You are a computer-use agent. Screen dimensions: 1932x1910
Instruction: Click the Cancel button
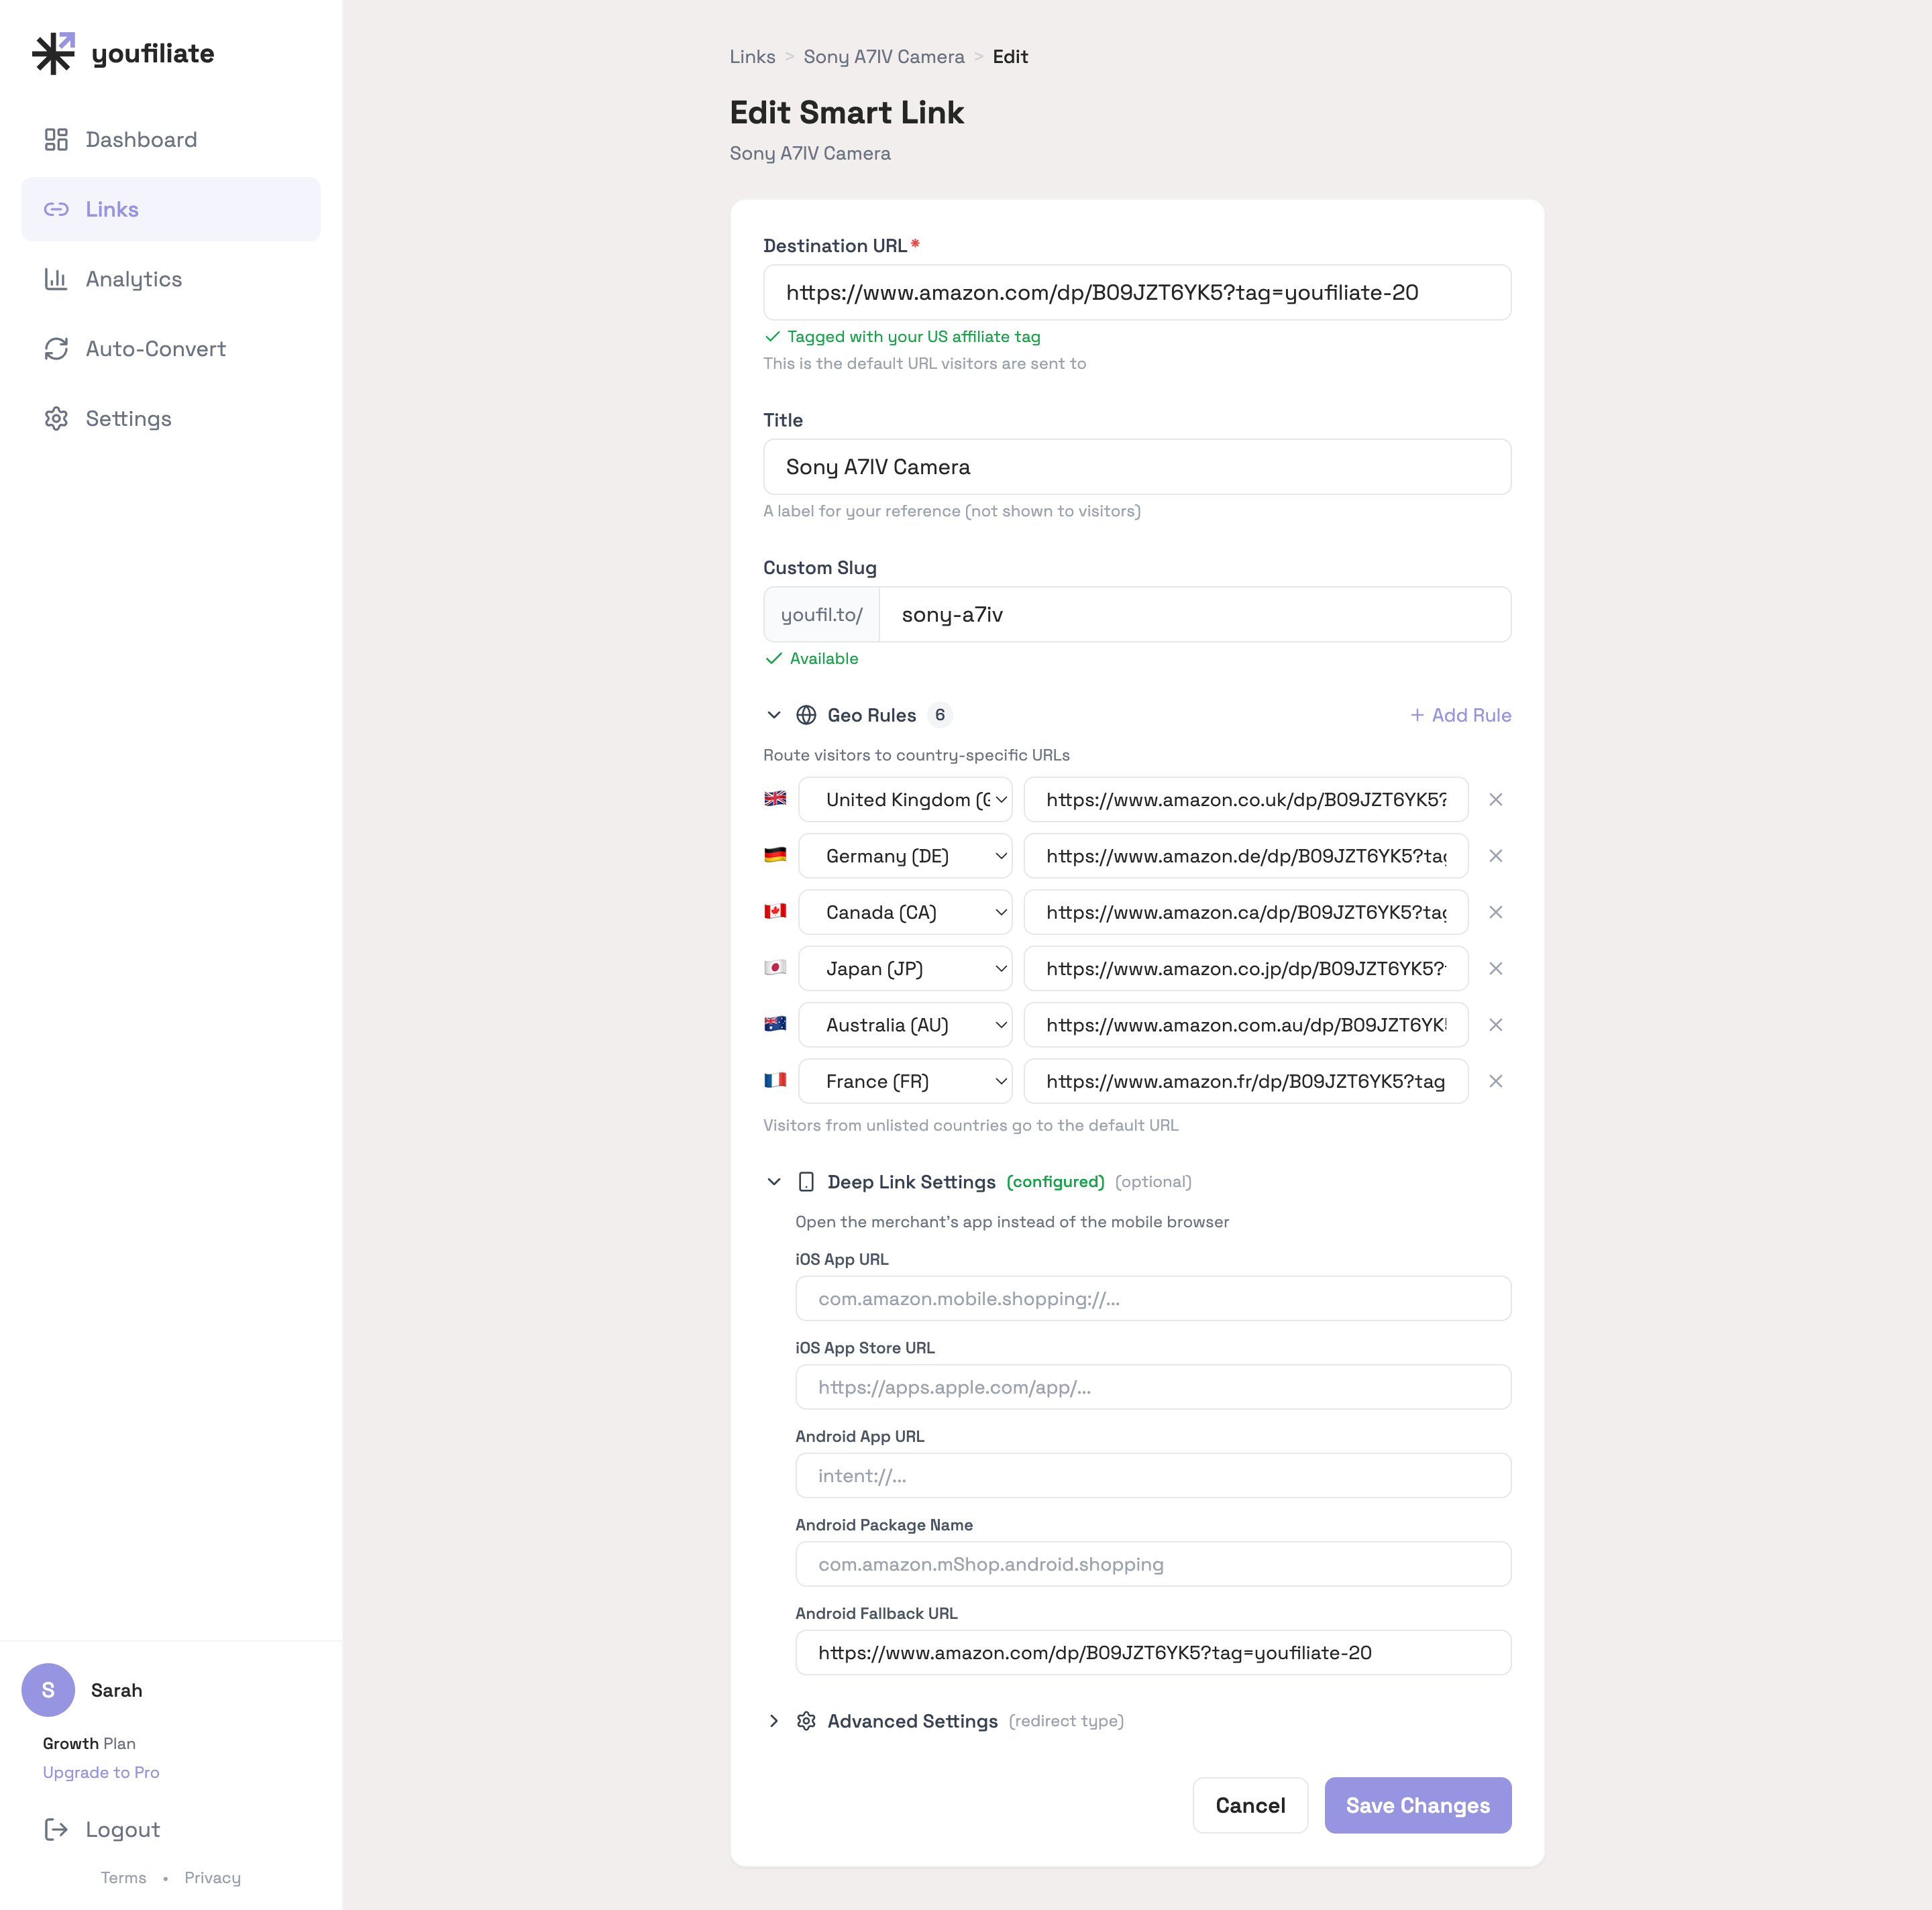pyautogui.click(x=1250, y=1805)
